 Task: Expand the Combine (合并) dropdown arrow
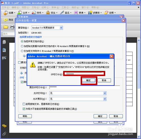[29, 13]
